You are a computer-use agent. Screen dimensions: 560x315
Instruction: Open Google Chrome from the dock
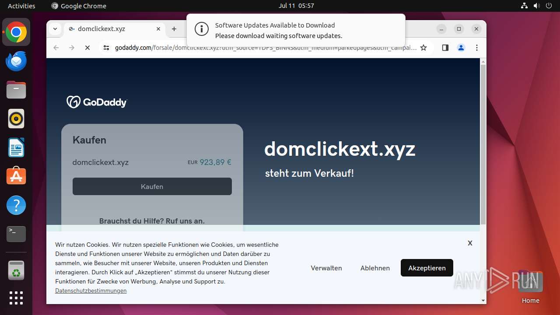[16, 32]
